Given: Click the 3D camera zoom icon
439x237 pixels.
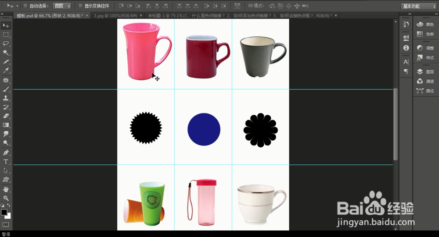Looking at the screenshot, I should [x=306, y=6].
